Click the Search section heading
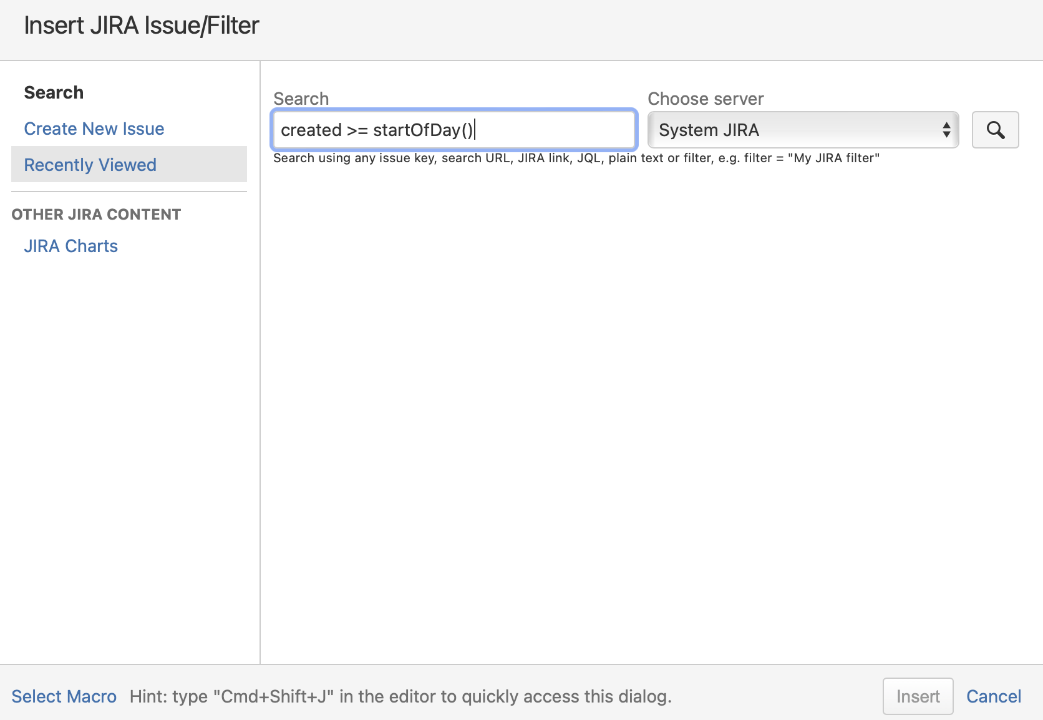The width and height of the screenshot is (1043, 720). (x=54, y=92)
